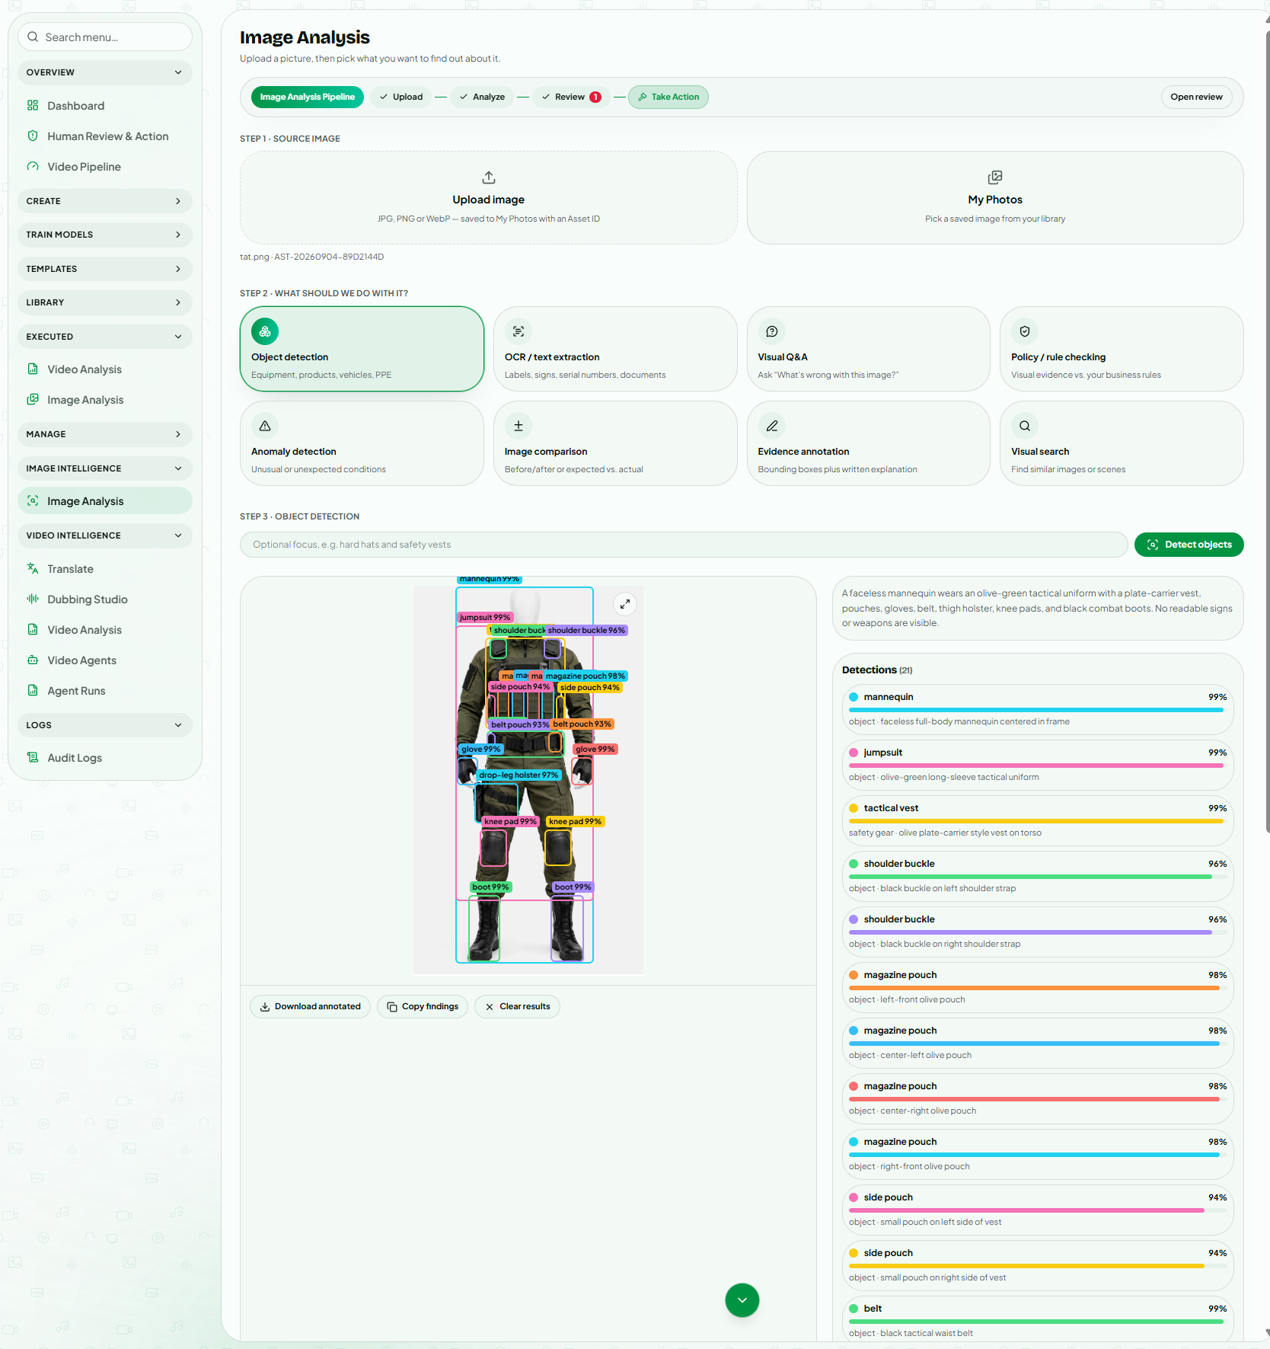Expand the CREATE section
Viewport: 1270px width, 1349px height.
(x=105, y=201)
